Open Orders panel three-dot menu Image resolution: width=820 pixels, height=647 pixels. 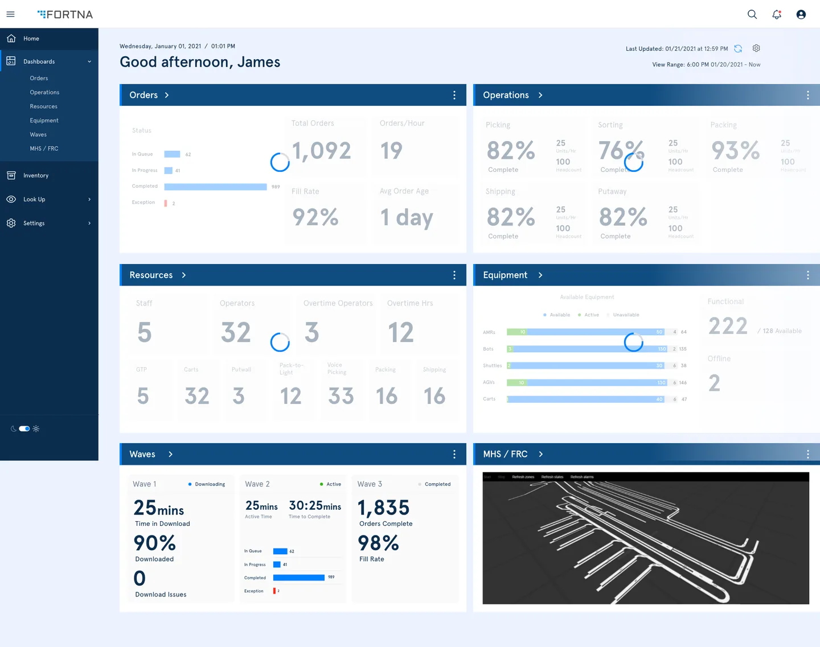(454, 95)
